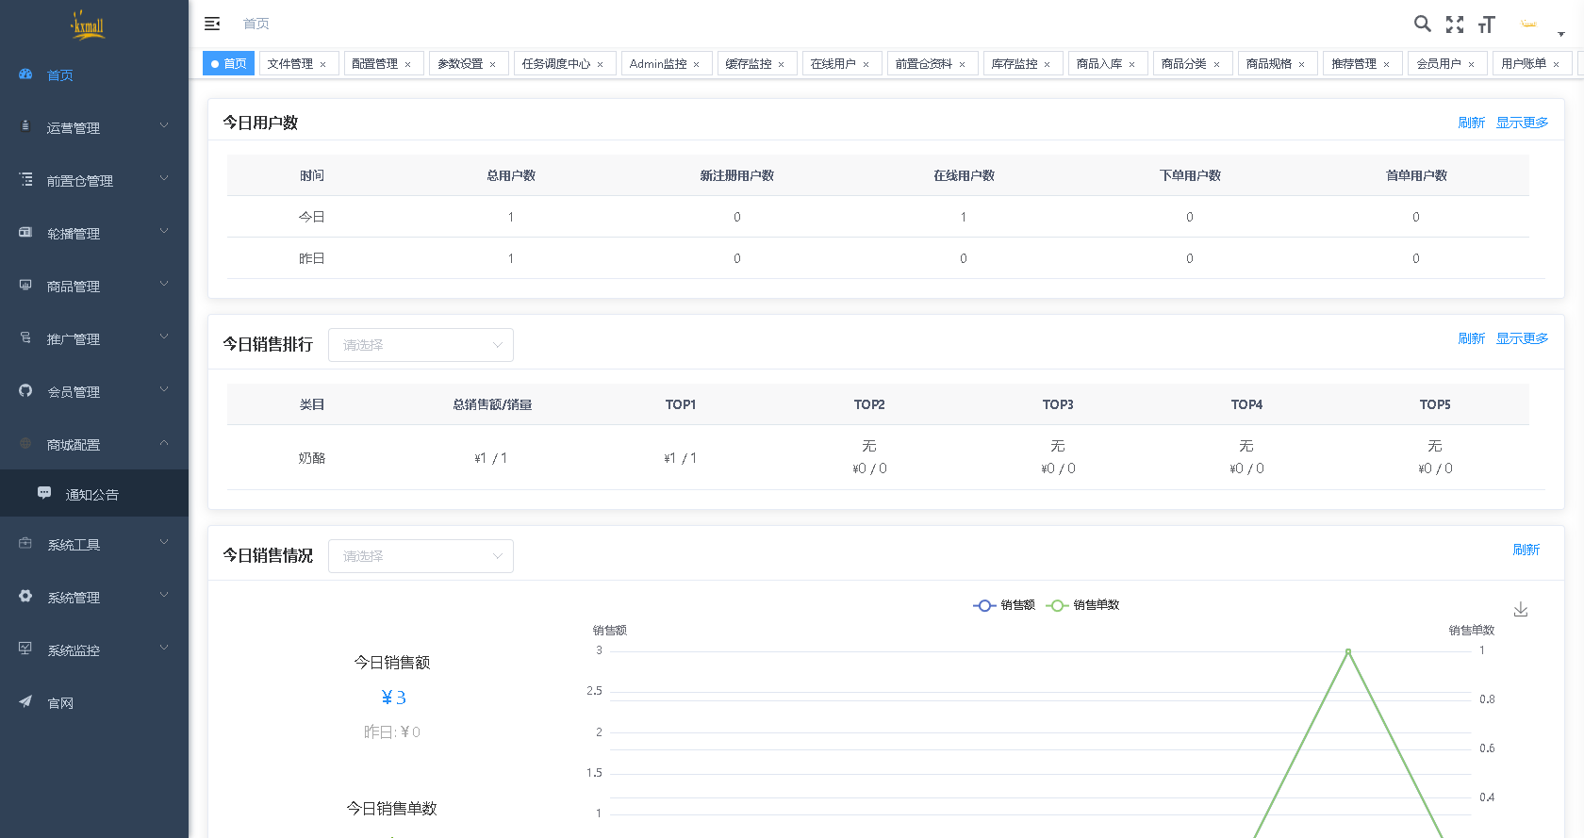Open the font size adjustment icon
Viewport: 1584px width, 838px height.
click(1487, 25)
